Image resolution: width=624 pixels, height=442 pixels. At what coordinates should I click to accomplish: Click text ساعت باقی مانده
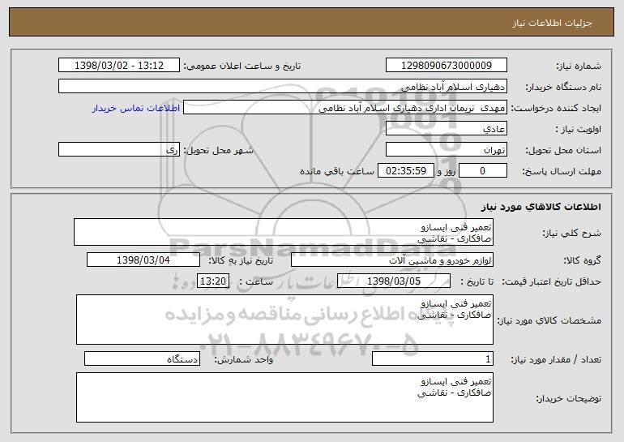click(x=337, y=172)
